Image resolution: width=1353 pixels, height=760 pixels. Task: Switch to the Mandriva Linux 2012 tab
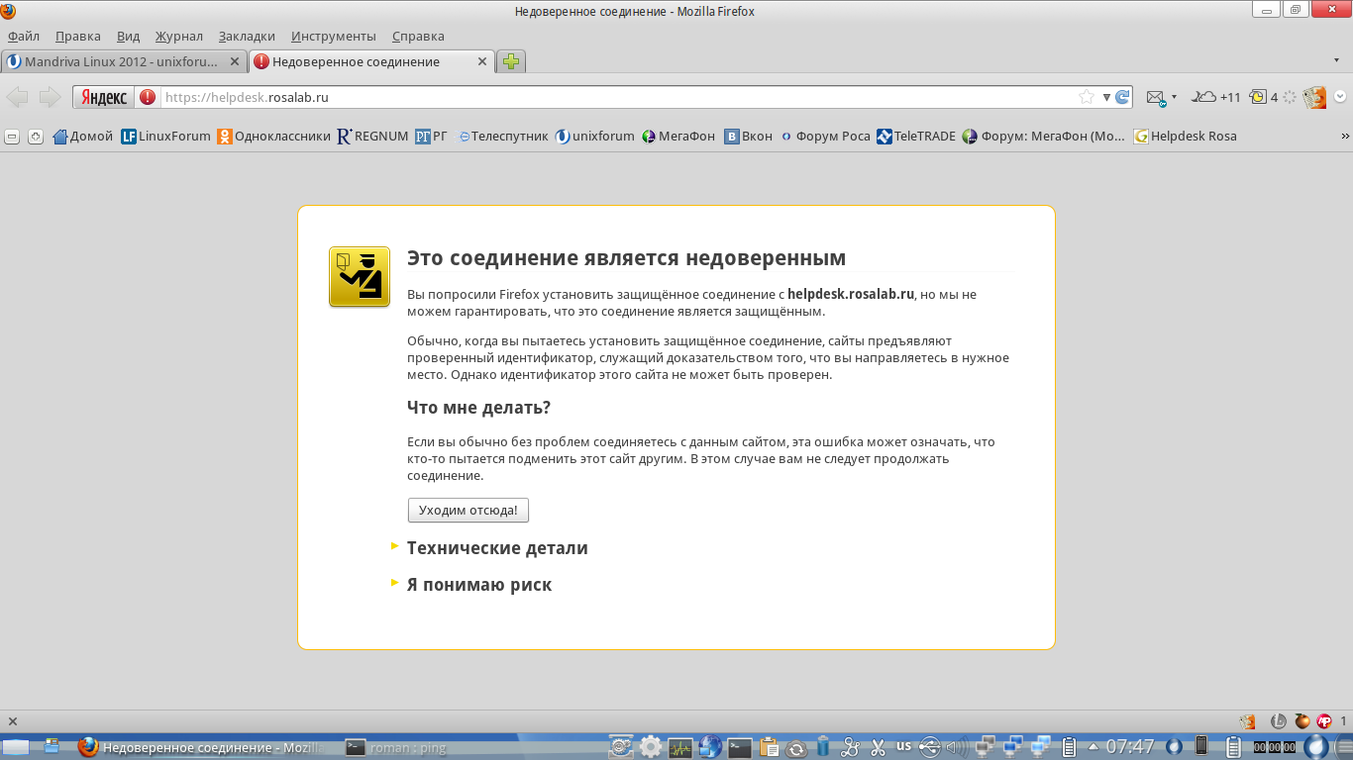coord(124,61)
